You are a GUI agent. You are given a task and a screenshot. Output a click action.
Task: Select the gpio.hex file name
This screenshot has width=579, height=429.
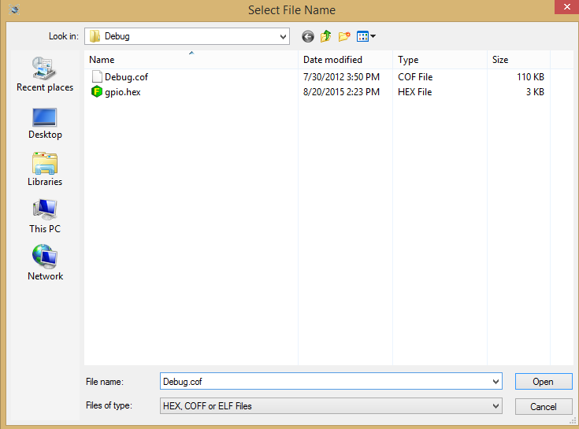click(x=123, y=92)
